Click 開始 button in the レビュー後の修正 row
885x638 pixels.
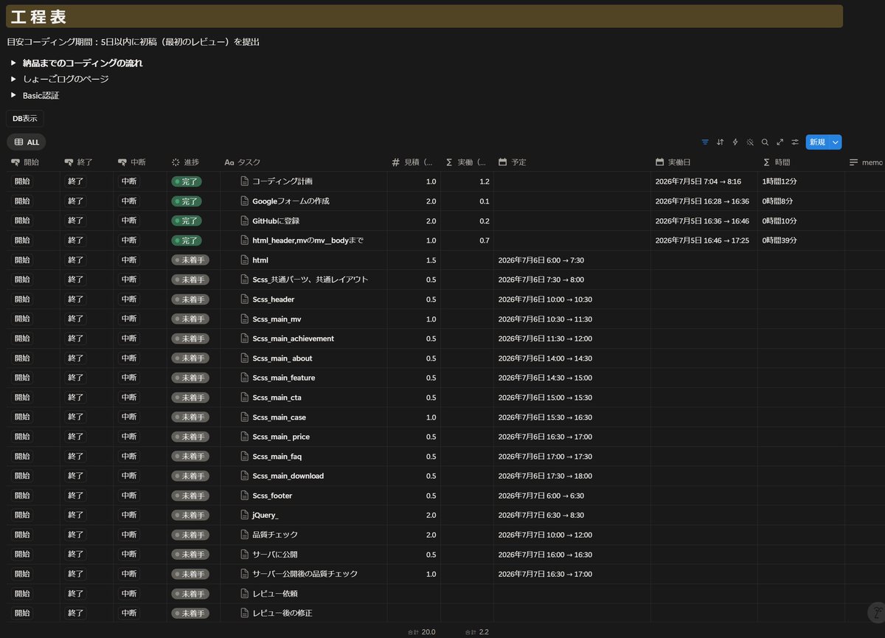[22, 613]
